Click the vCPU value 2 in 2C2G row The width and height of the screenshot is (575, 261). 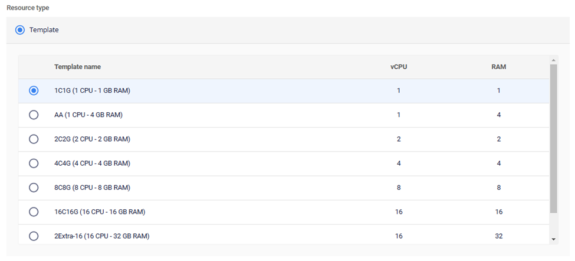point(399,139)
